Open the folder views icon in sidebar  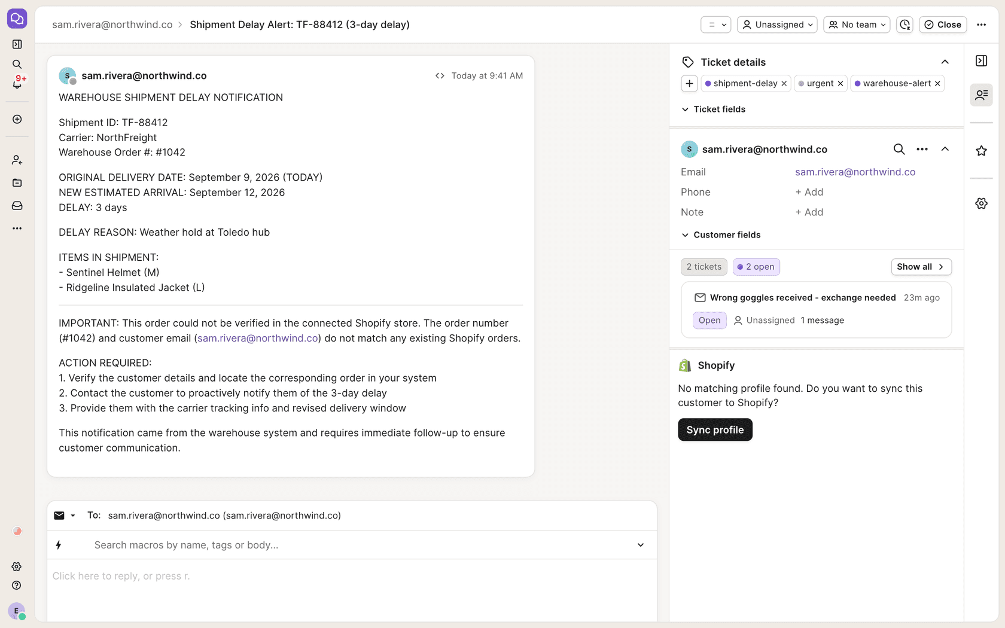pyautogui.click(x=17, y=183)
